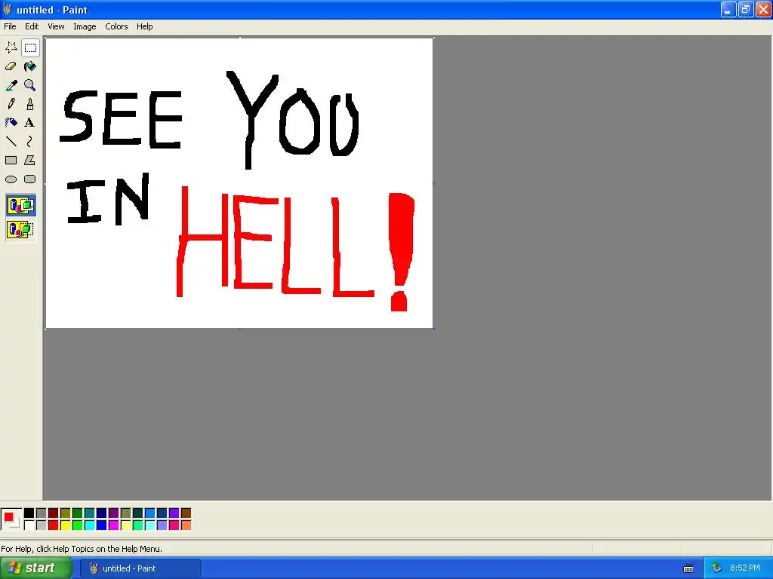The width and height of the screenshot is (773, 579).
Task: Pick the pale yellow swatch
Action: click(126, 525)
